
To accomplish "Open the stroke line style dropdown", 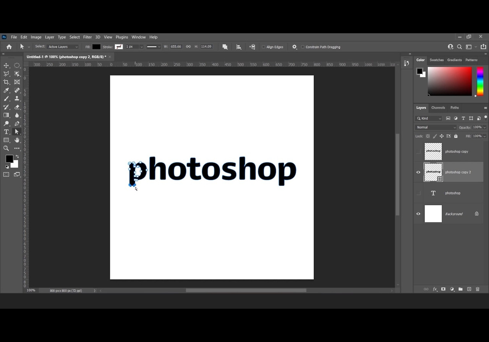I will [x=154, y=47].
